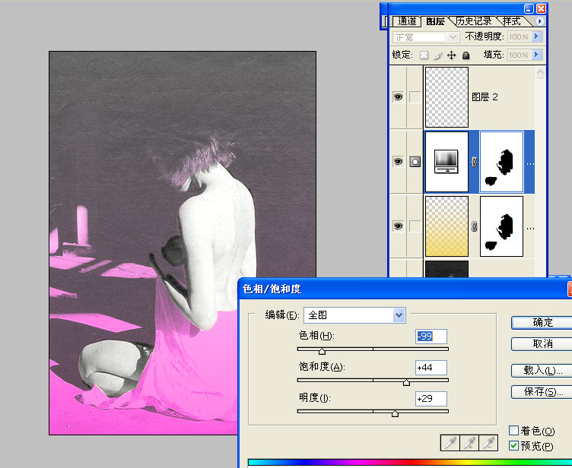
Task: Open the 样式 tab
Action: [511, 21]
